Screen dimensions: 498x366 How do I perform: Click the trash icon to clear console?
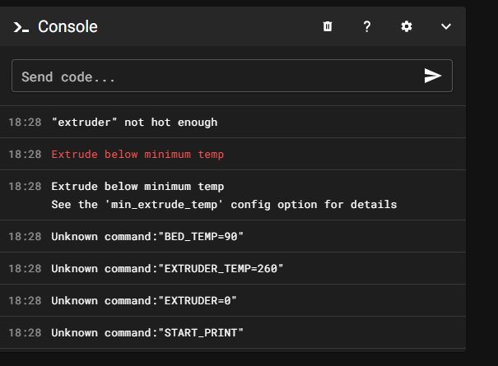pos(328,26)
